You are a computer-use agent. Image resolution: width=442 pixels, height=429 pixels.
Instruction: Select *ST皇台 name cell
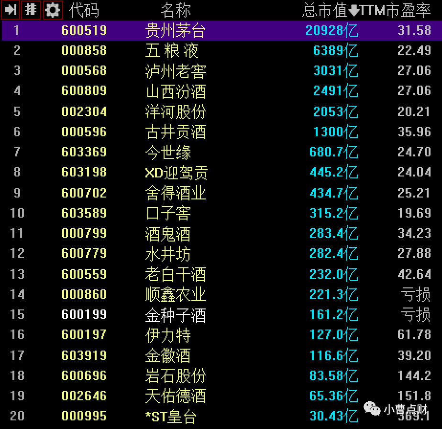(171, 416)
